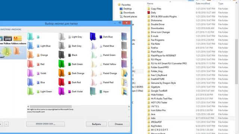
Task: Sort by Type column header
Action: (x=221, y=3)
